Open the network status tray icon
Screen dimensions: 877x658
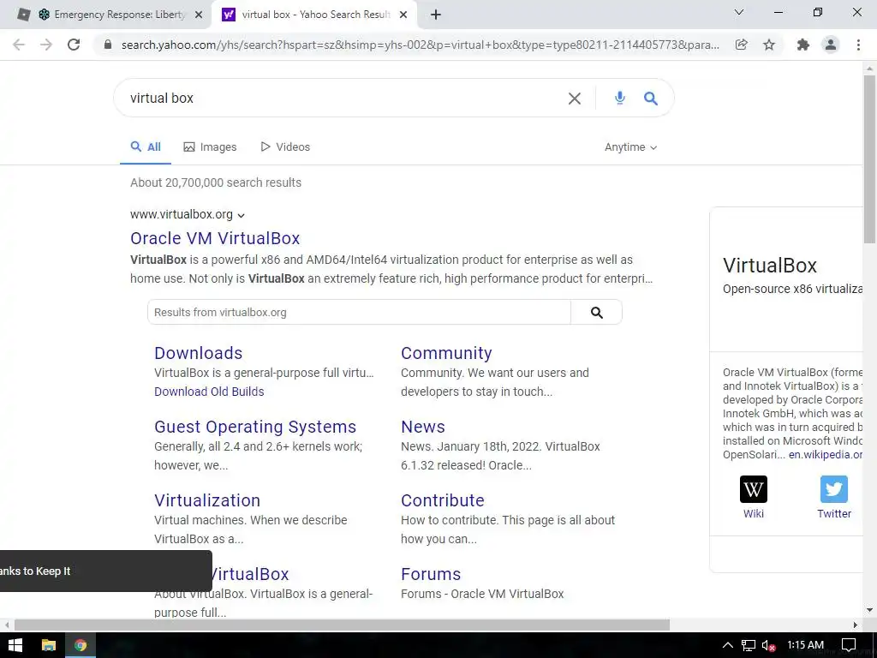coord(749,645)
